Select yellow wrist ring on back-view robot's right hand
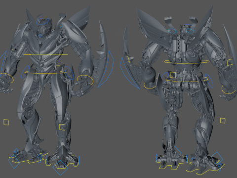Viewport: 237px width, 178px height. tap(229, 90)
